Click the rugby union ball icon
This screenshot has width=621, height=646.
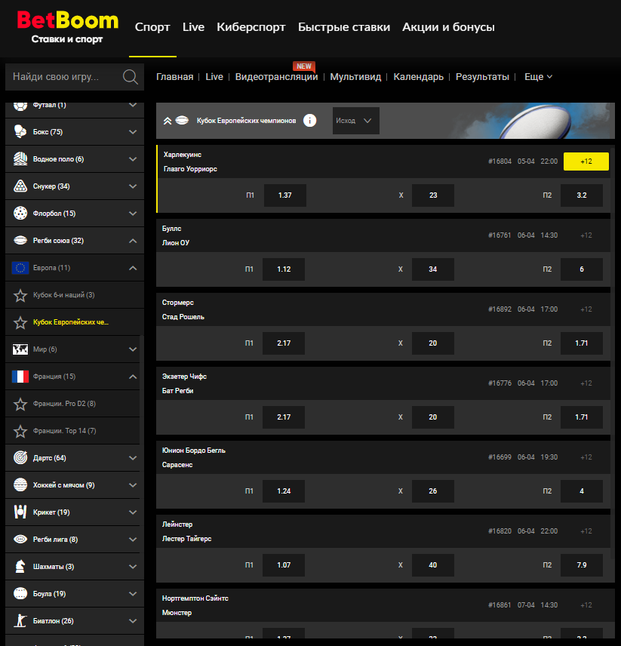point(20,241)
